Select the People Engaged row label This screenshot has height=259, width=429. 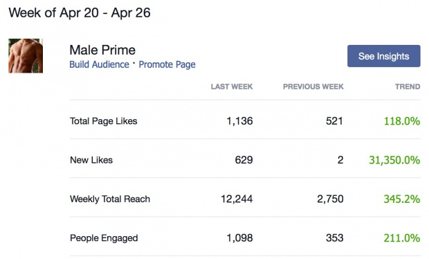(104, 238)
